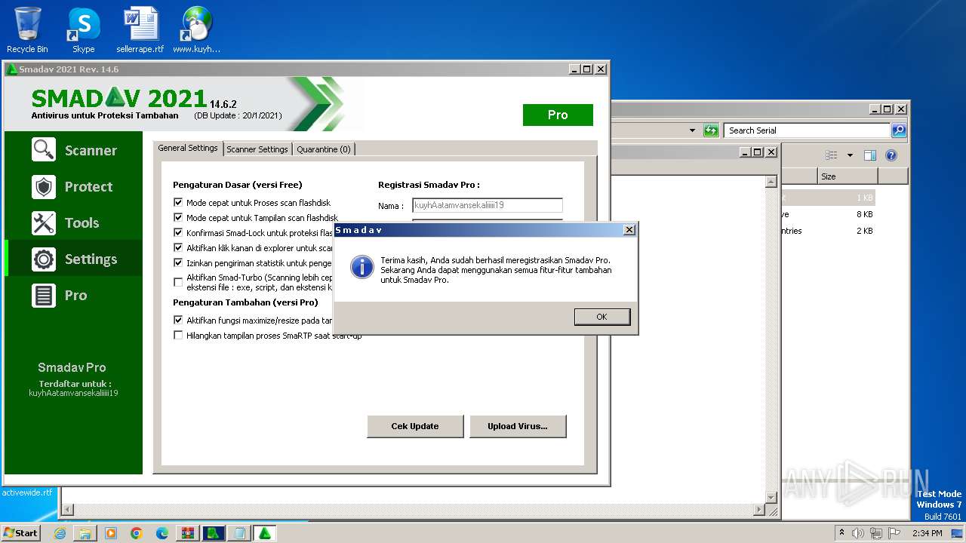
Task: Open the Quarantine (0) tab
Action: click(x=323, y=149)
